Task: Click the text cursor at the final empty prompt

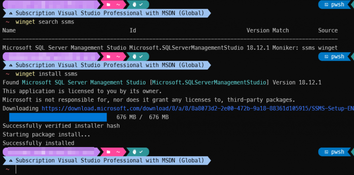Action: [16, 169]
